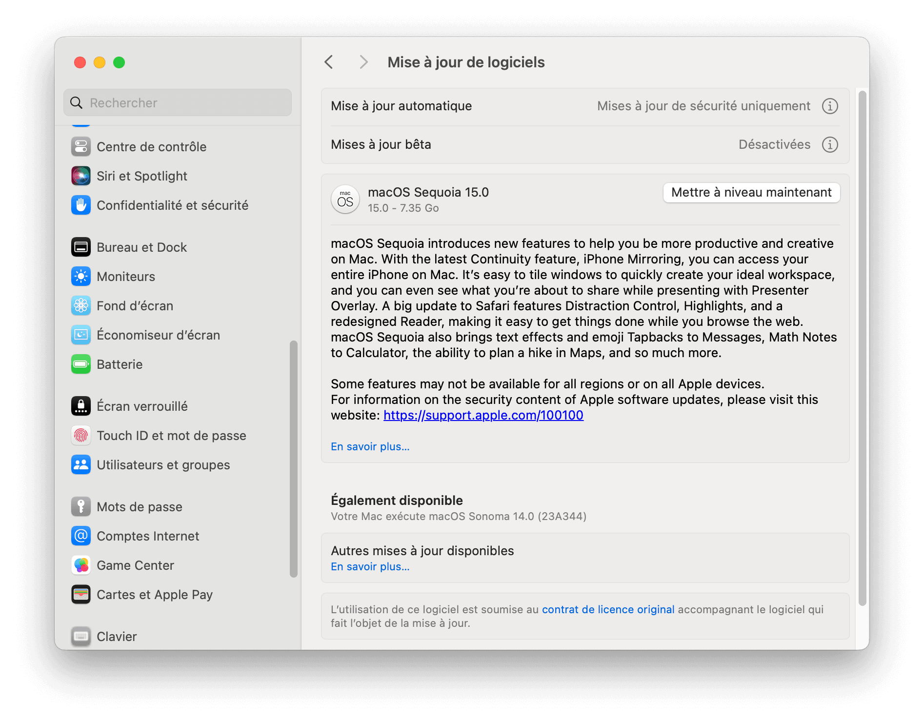Open Moniteurs settings pane
Image resolution: width=924 pixels, height=722 pixels.
pos(178,277)
